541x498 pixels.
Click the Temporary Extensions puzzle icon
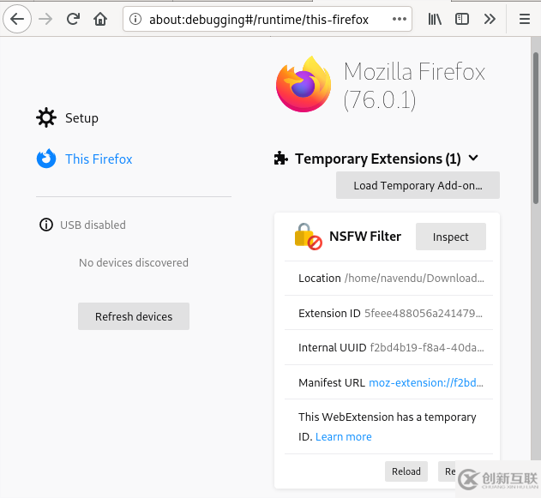click(281, 159)
